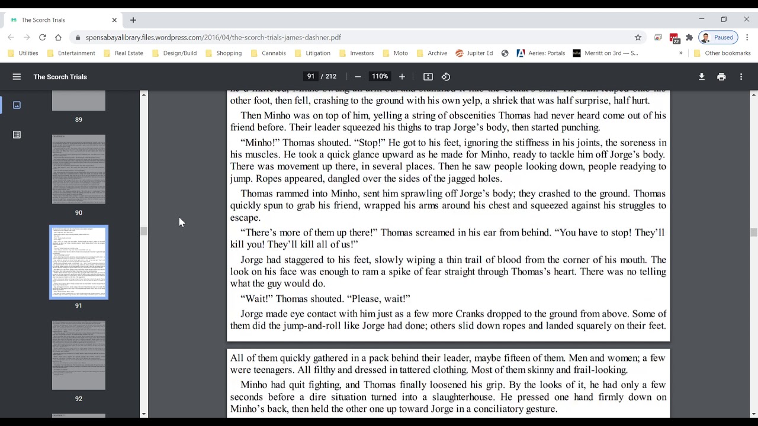
Task: Open the globe icon bookmark
Action: 505,53
